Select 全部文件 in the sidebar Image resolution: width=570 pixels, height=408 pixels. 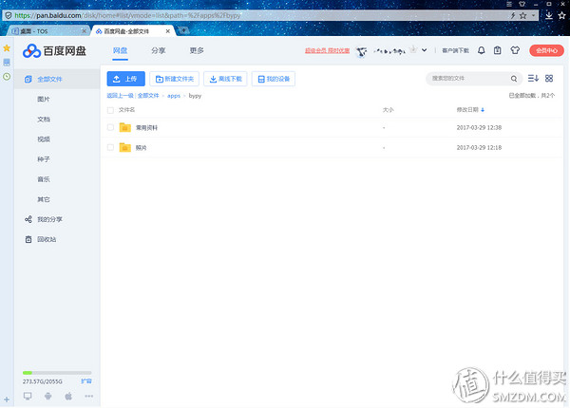click(x=57, y=79)
